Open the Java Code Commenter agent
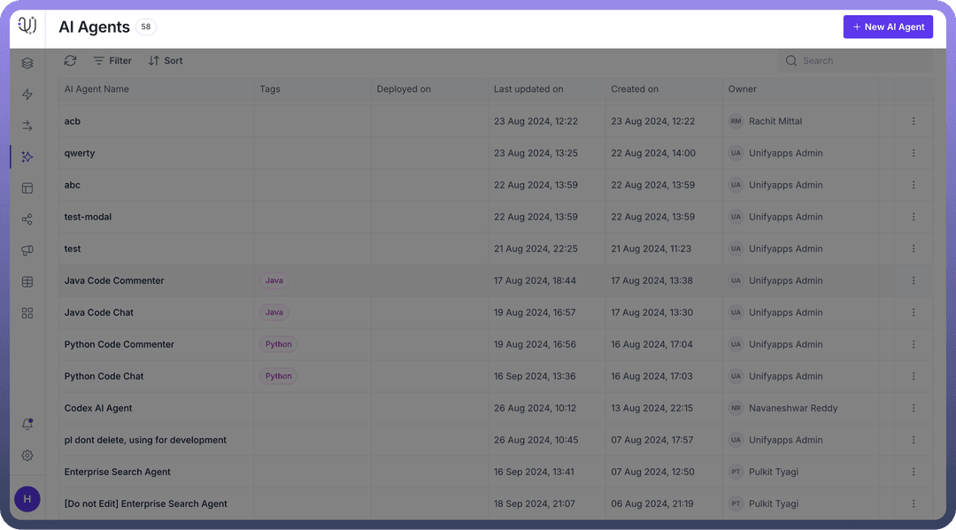Viewport: 956px width, 530px height. click(x=114, y=280)
